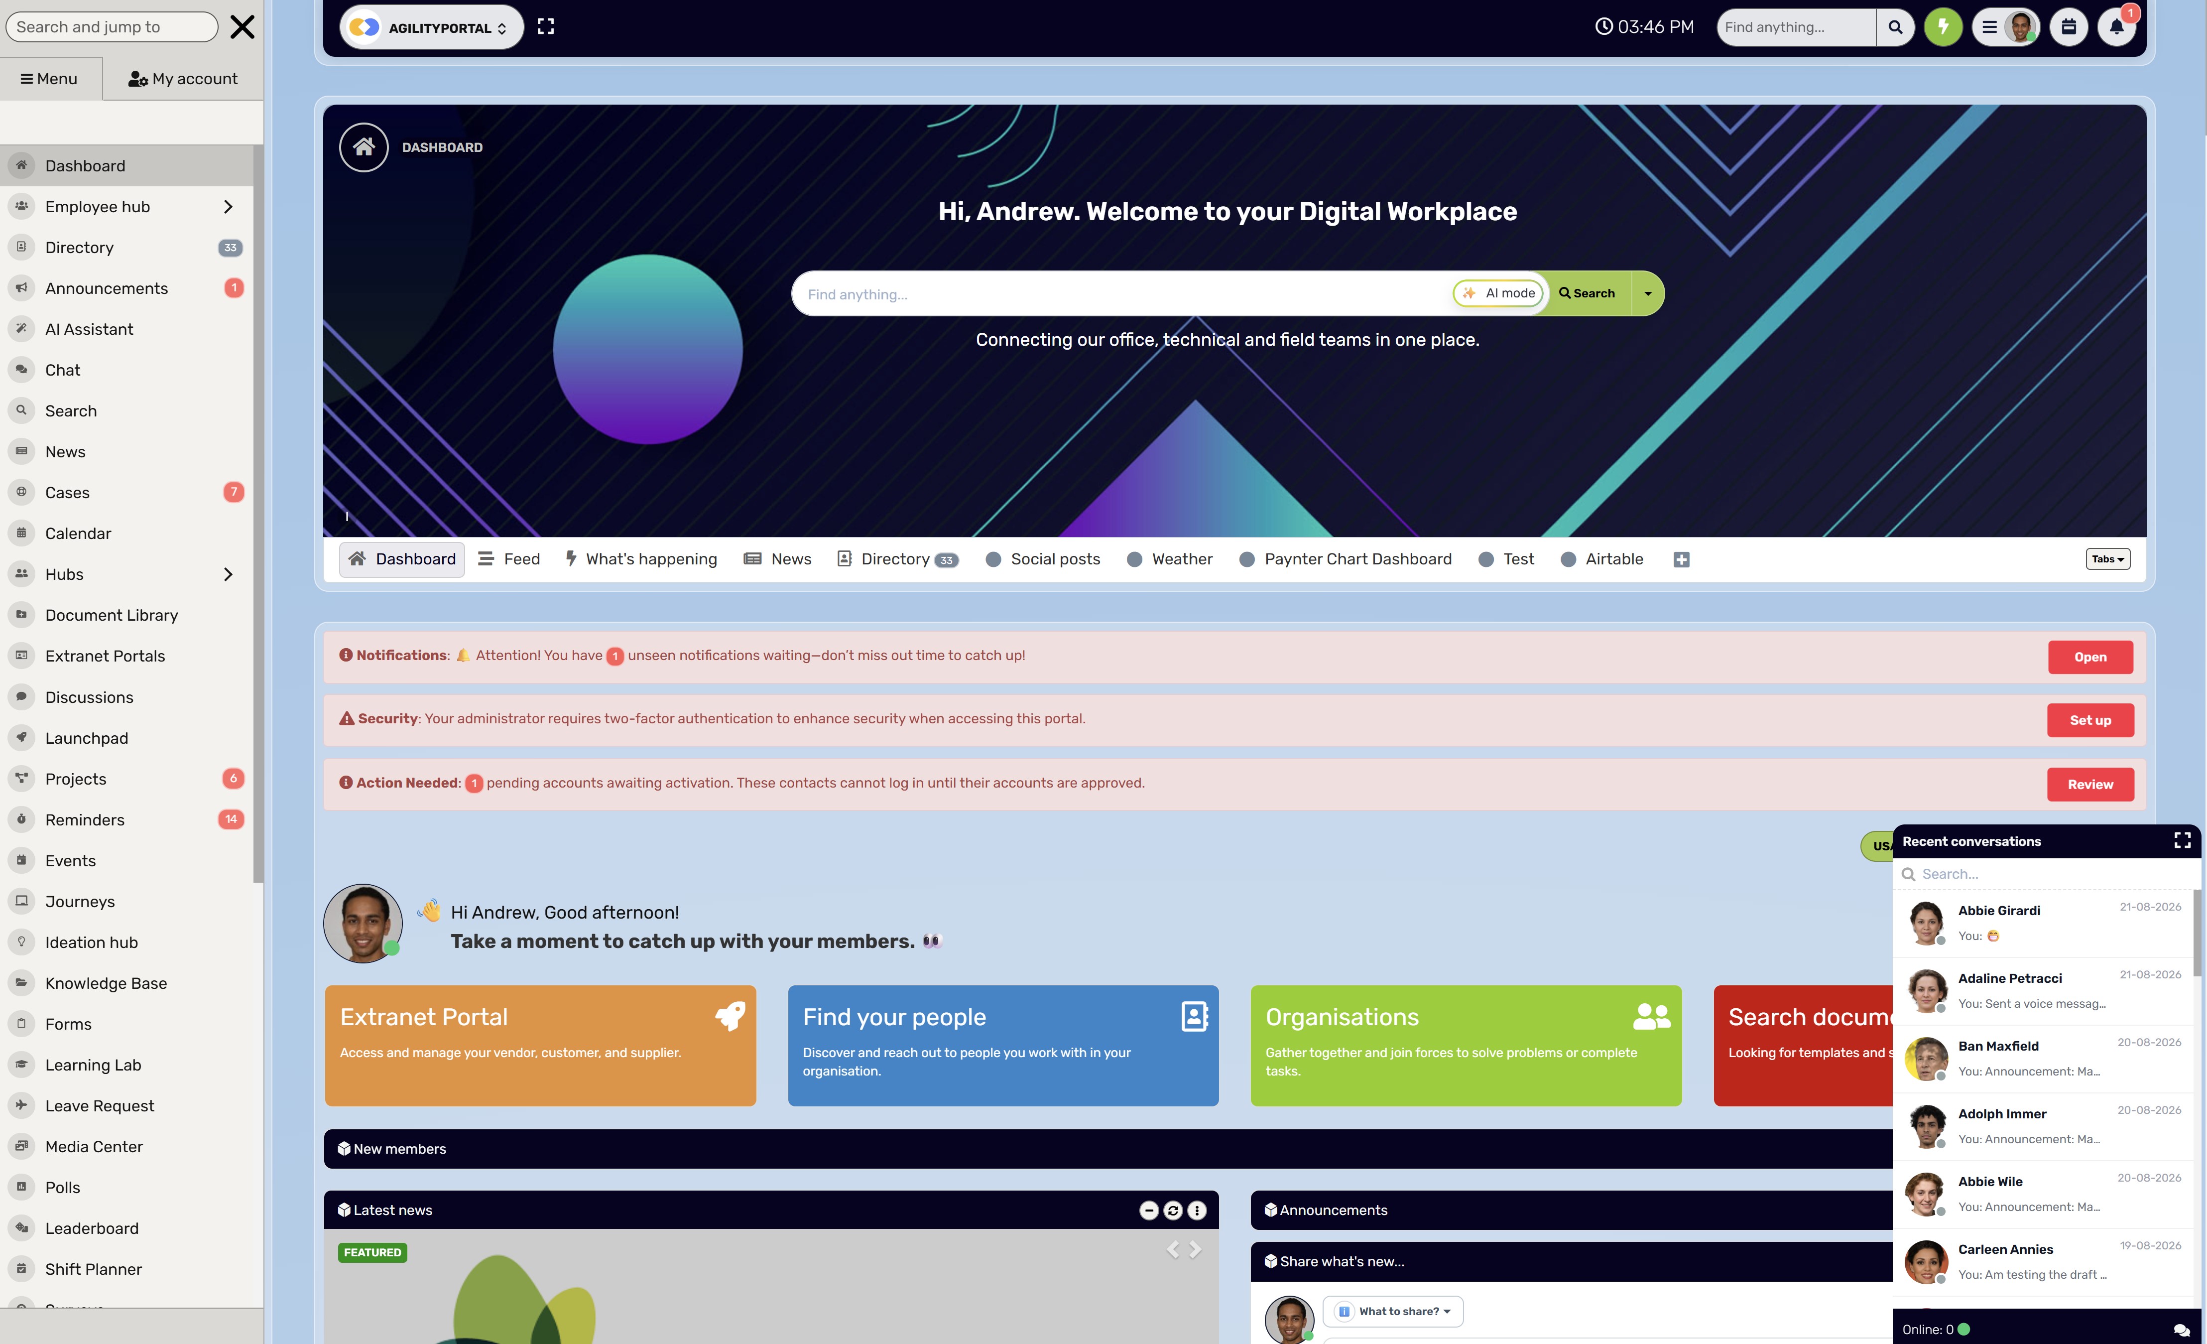Screen dimensions: 2207x1344
Task: Close the sidebar with the X icon
Action: coord(242,27)
